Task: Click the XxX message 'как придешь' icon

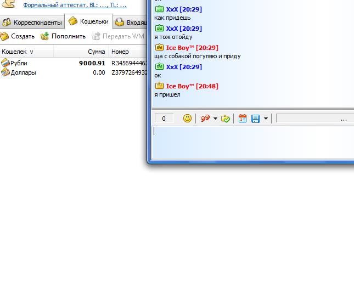Action: [x=159, y=9]
